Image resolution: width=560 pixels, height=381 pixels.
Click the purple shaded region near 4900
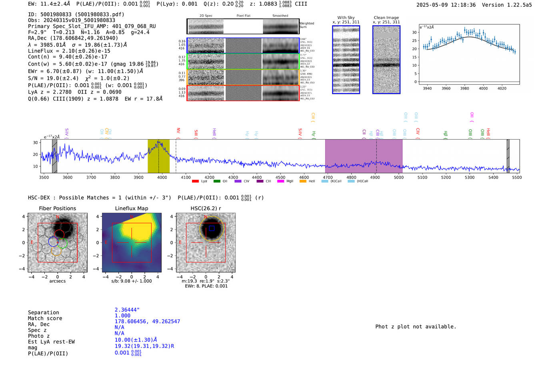click(364, 156)
